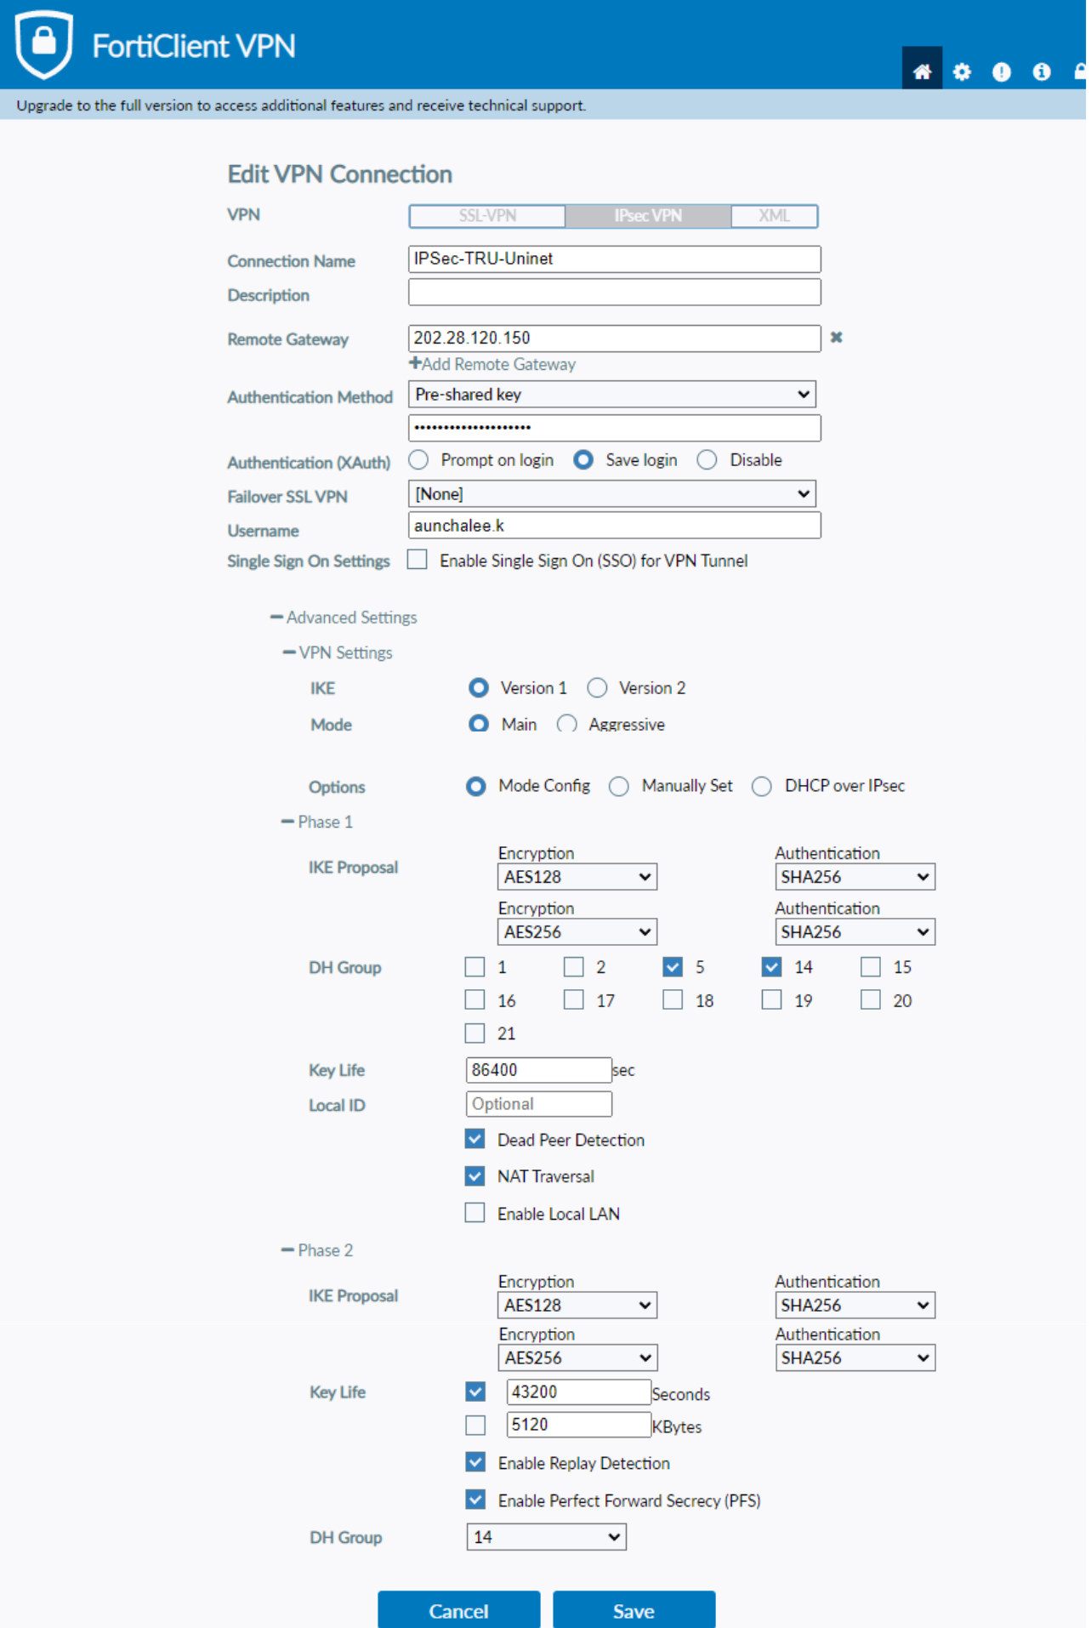Click the Cancel button
Viewport: 1091px width, 1628px height.
coord(459,1609)
